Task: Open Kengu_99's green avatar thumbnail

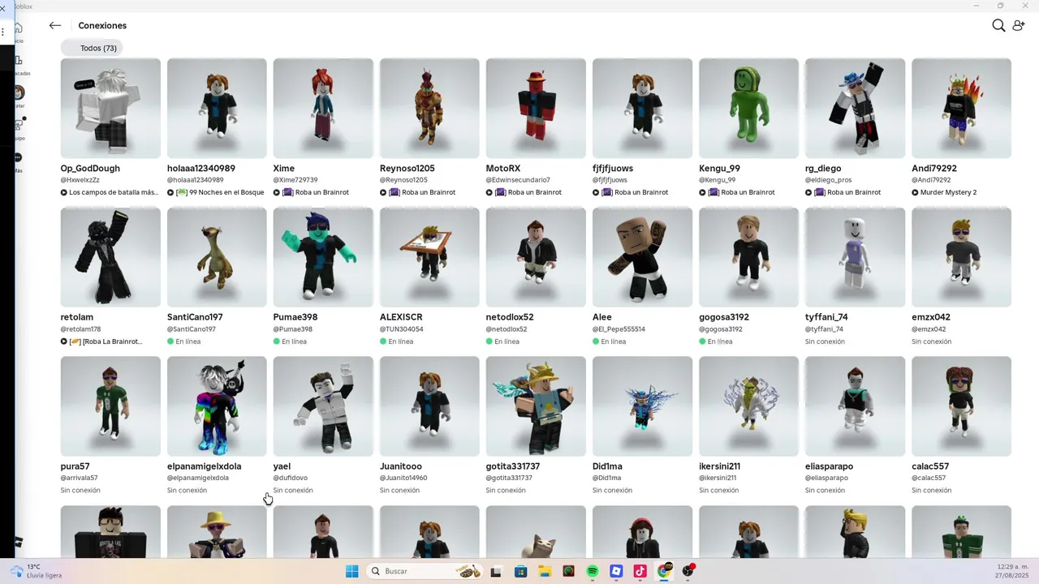Action: pyautogui.click(x=748, y=108)
